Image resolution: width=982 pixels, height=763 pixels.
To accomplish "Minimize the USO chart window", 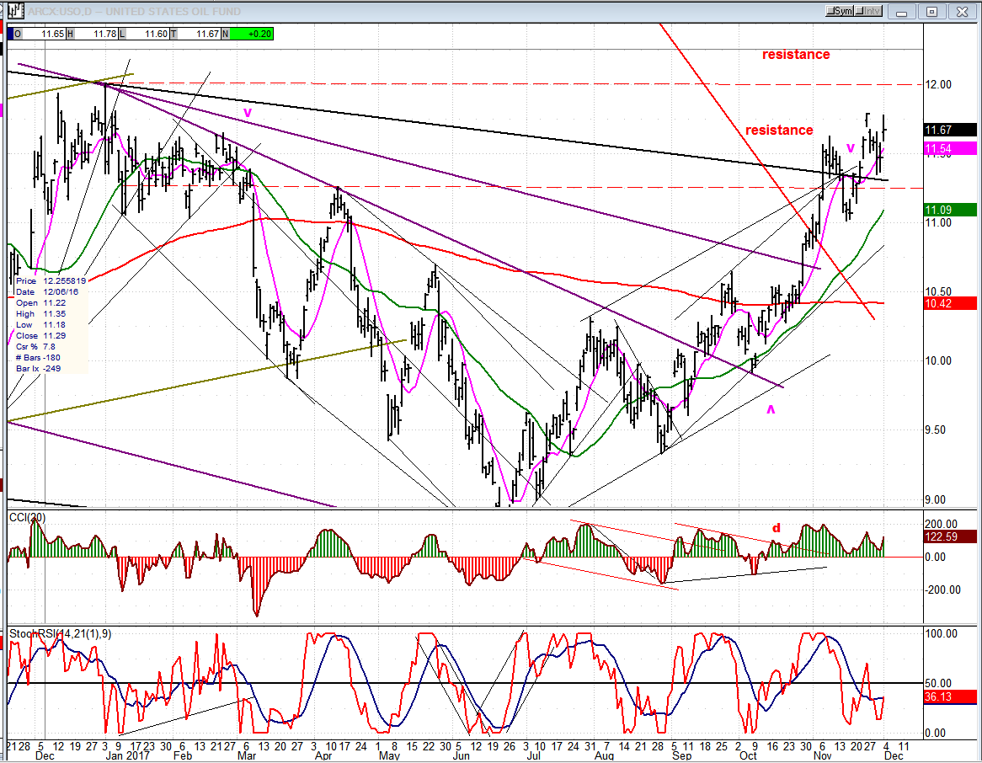I will 902,12.
